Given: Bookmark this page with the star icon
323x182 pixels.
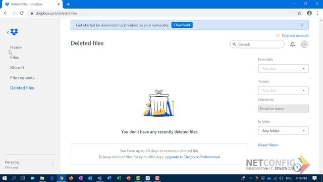Looking at the screenshot, I should click(299, 13).
